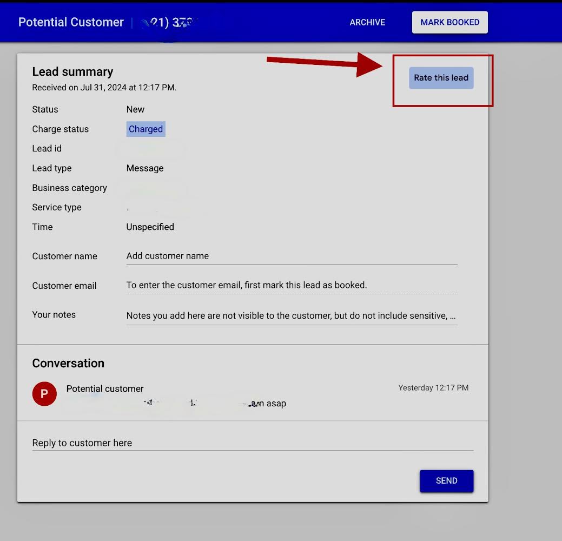562x541 pixels.
Task: Select the Yesterday 12:17 PM timestamp
Action: [433, 388]
